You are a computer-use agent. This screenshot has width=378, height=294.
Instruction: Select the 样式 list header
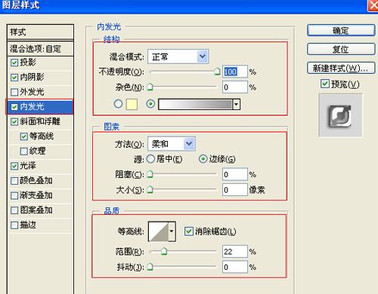tap(40, 32)
